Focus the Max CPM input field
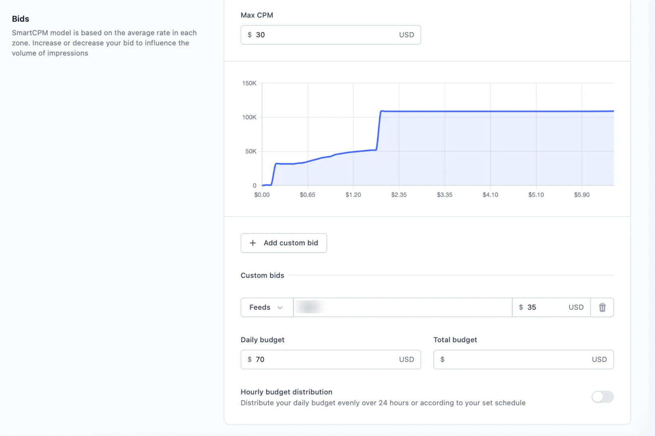This screenshot has width=655, height=436. click(x=330, y=35)
